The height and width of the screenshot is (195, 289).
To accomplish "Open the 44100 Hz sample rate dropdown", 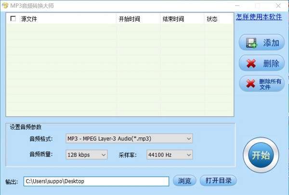I will (x=170, y=155).
